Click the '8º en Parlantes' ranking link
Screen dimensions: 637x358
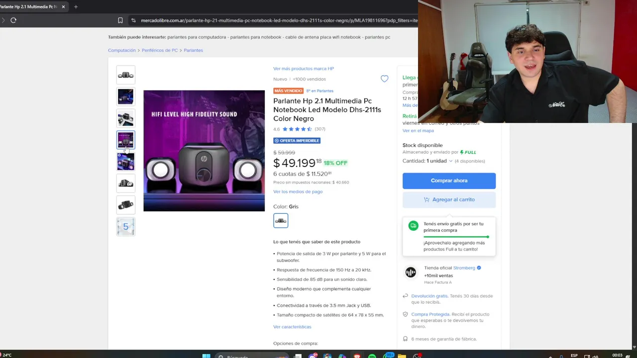(x=320, y=91)
